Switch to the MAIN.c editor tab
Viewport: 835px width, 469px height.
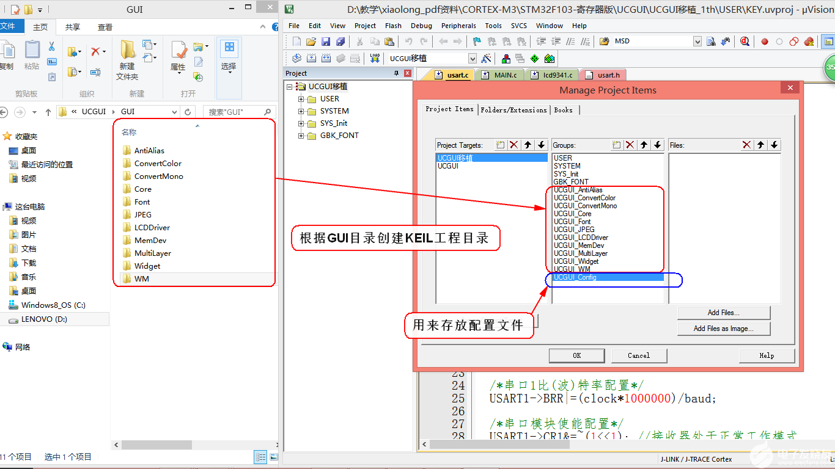point(500,75)
